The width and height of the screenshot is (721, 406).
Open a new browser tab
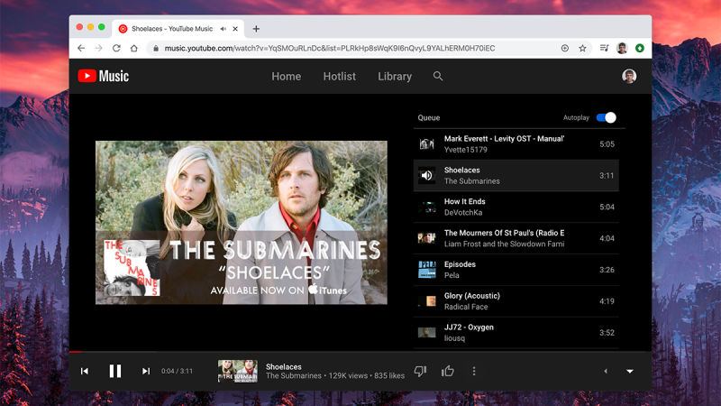[256, 29]
